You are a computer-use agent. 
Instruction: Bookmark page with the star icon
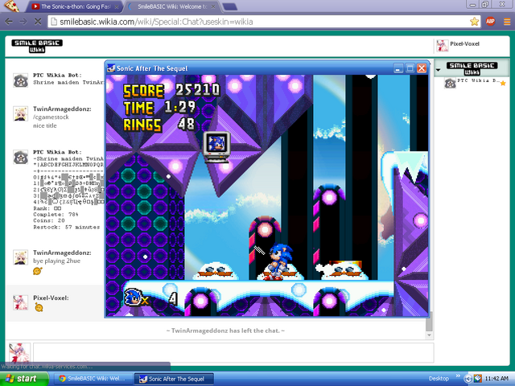pyautogui.click(x=474, y=22)
